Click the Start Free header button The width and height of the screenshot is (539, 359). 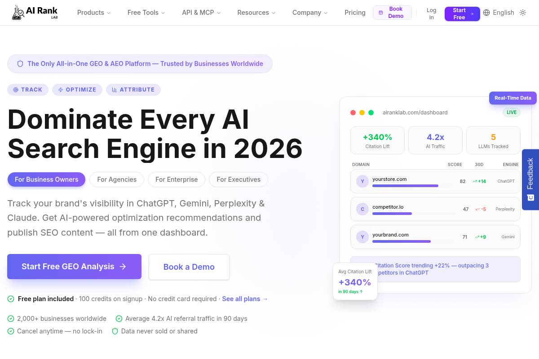coord(462,14)
